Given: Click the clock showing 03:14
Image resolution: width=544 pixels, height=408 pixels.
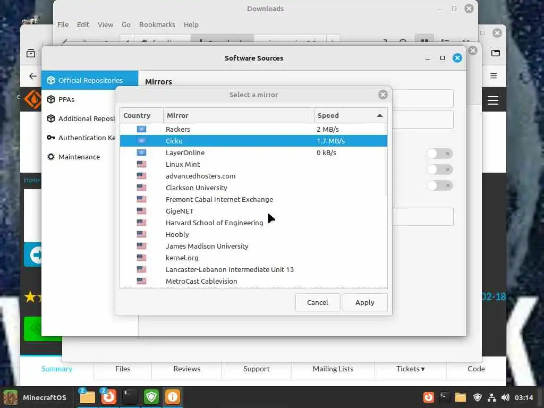Looking at the screenshot, I should [x=523, y=397].
